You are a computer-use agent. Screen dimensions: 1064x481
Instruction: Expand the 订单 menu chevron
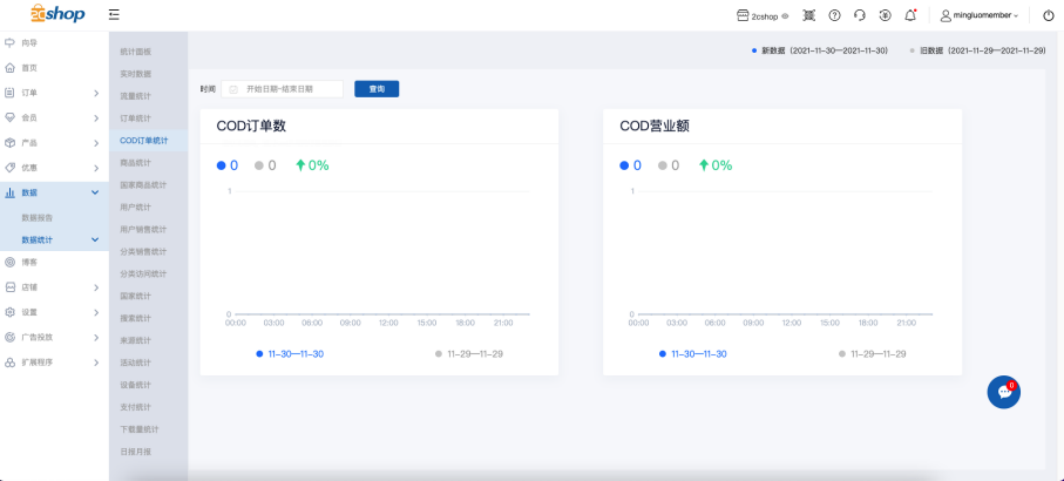click(x=96, y=93)
